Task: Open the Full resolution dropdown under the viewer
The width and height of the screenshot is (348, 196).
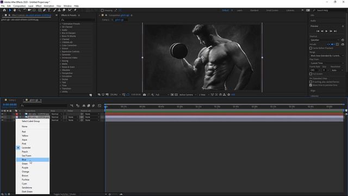Action: [162, 95]
